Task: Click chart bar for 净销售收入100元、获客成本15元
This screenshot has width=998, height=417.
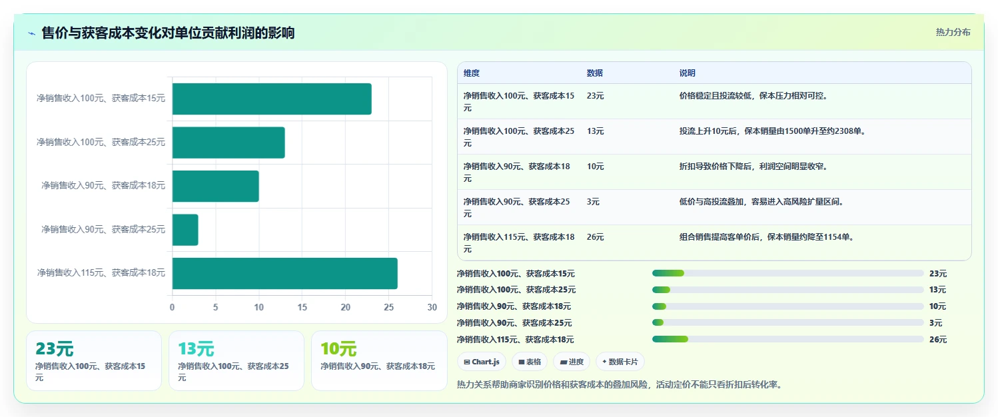Action: 272,99
